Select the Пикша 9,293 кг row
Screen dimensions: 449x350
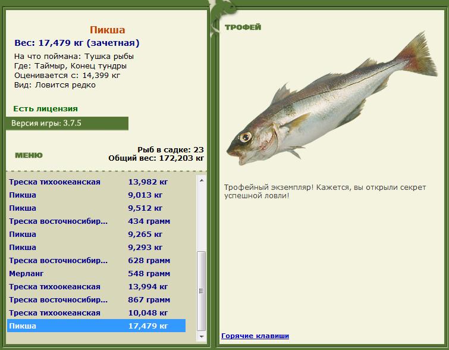(x=96, y=248)
